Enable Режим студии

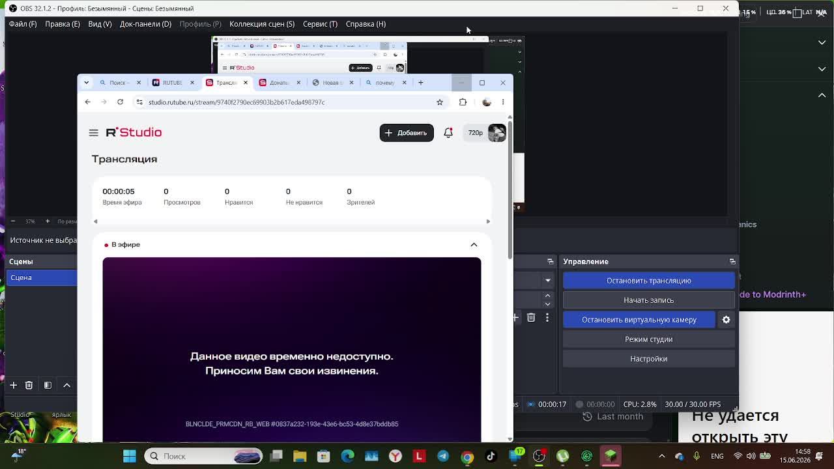point(649,339)
